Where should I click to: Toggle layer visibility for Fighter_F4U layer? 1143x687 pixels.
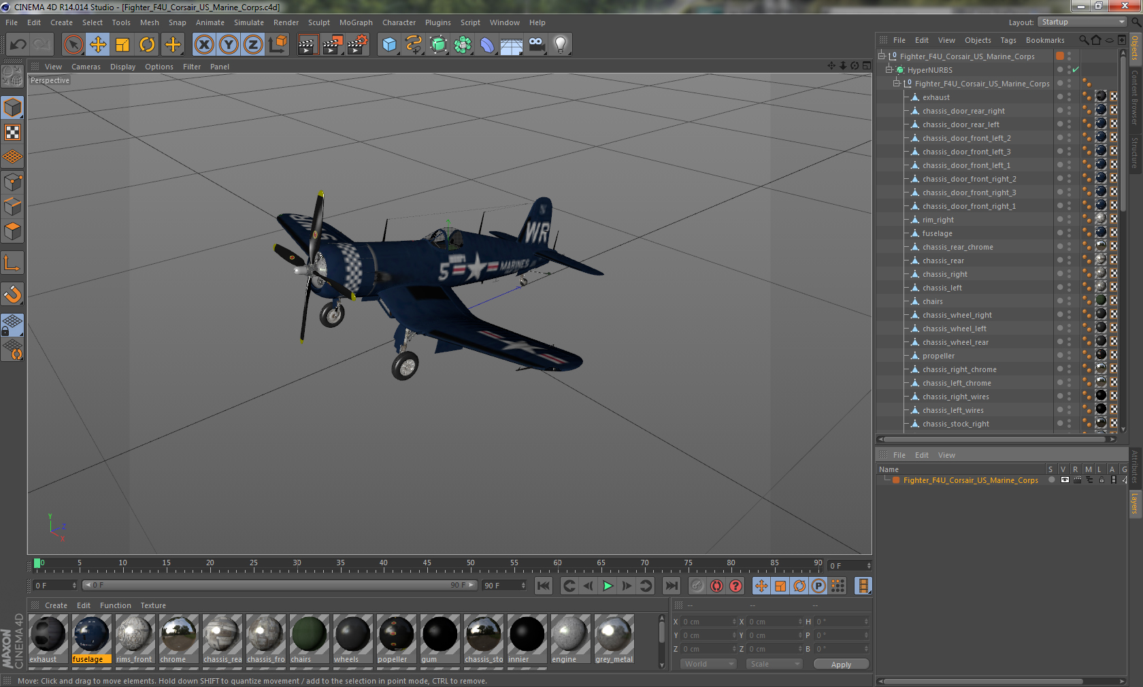click(1065, 480)
